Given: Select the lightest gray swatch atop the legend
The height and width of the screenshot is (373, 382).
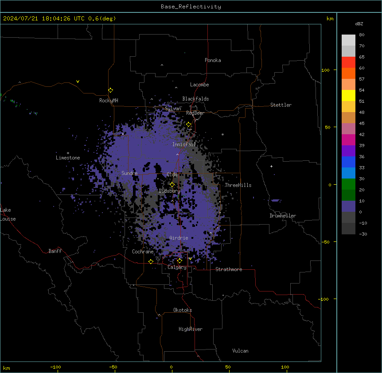Looking at the screenshot, I should point(348,40).
